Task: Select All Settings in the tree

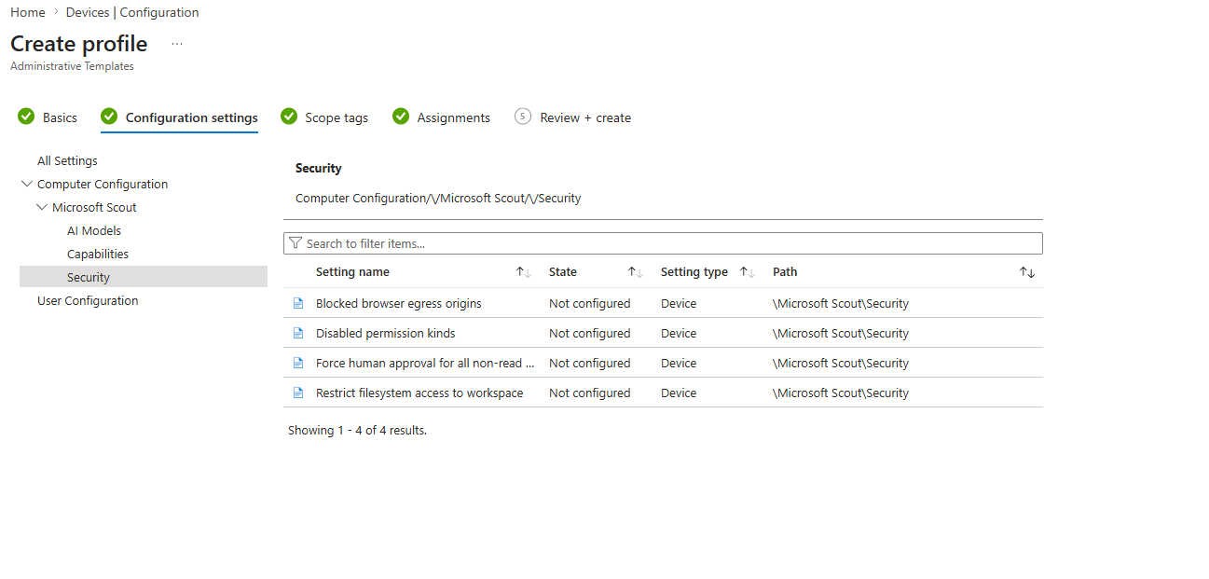Action: click(67, 161)
